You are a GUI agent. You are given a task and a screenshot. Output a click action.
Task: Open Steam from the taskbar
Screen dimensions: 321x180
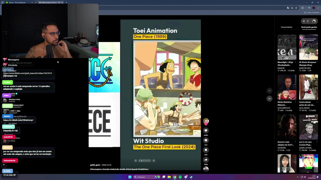pyautogui.click(x=191, y=177)
